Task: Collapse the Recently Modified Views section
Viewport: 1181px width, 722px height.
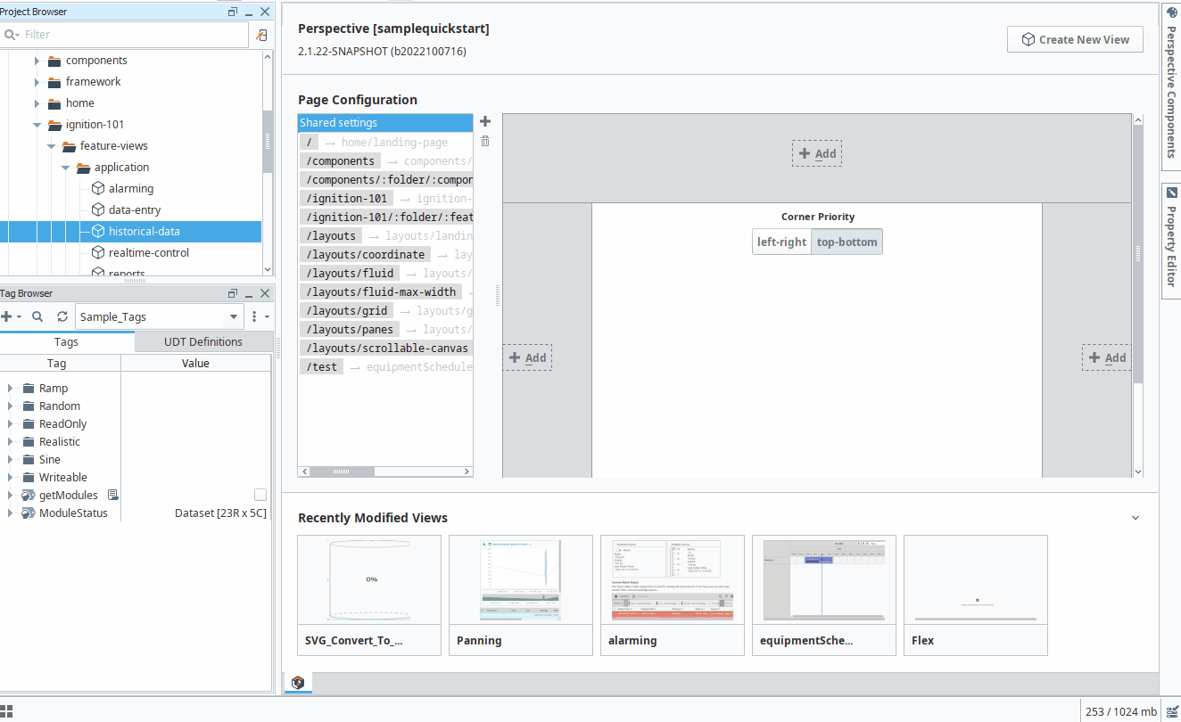Action: tap(1135, 517)
